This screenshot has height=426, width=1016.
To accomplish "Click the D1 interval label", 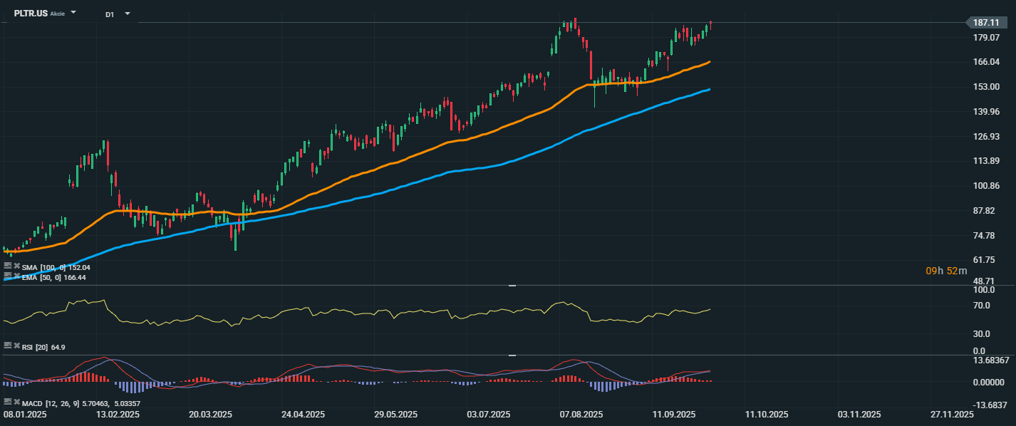I will pyautogui.click(x=110, y=14).
